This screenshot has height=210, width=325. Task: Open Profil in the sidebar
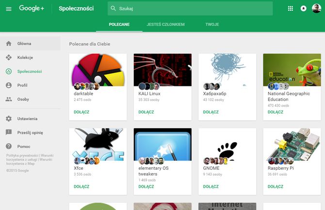pos(30,85)
